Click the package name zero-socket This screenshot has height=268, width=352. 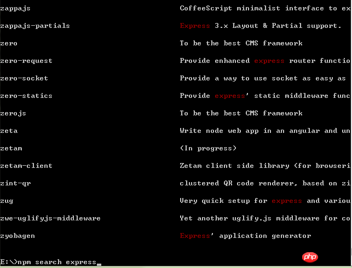pos(24,78)
